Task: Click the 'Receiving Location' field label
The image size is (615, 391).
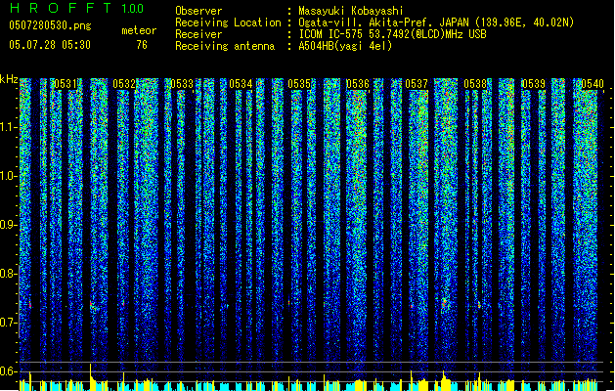Action: pyautogui.click(x=228, y=22)
